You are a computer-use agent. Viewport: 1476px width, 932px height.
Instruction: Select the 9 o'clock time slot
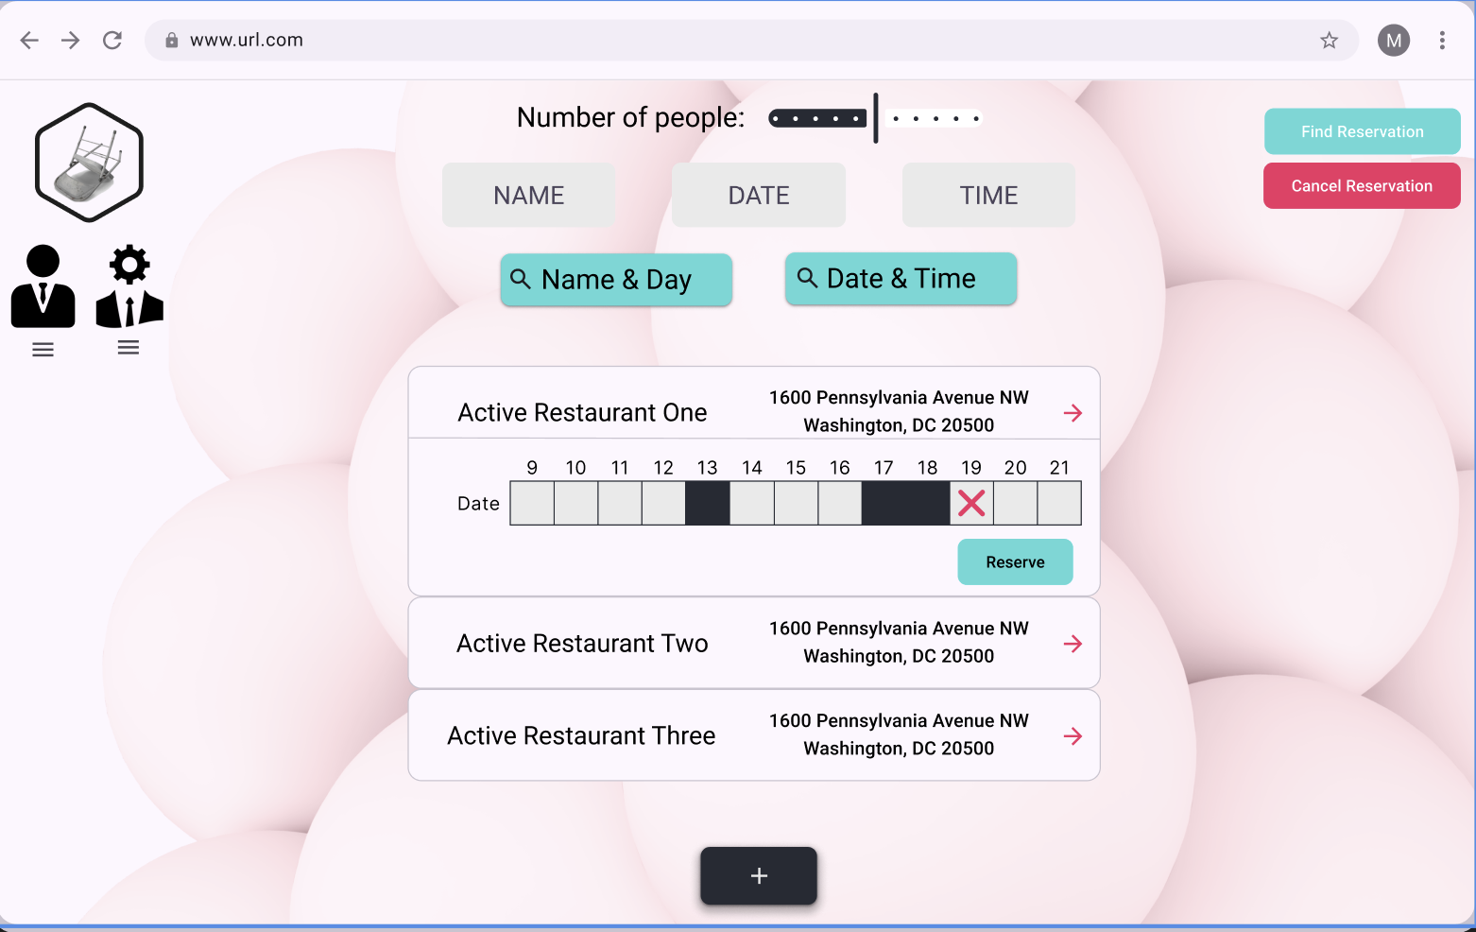point(532,503)
